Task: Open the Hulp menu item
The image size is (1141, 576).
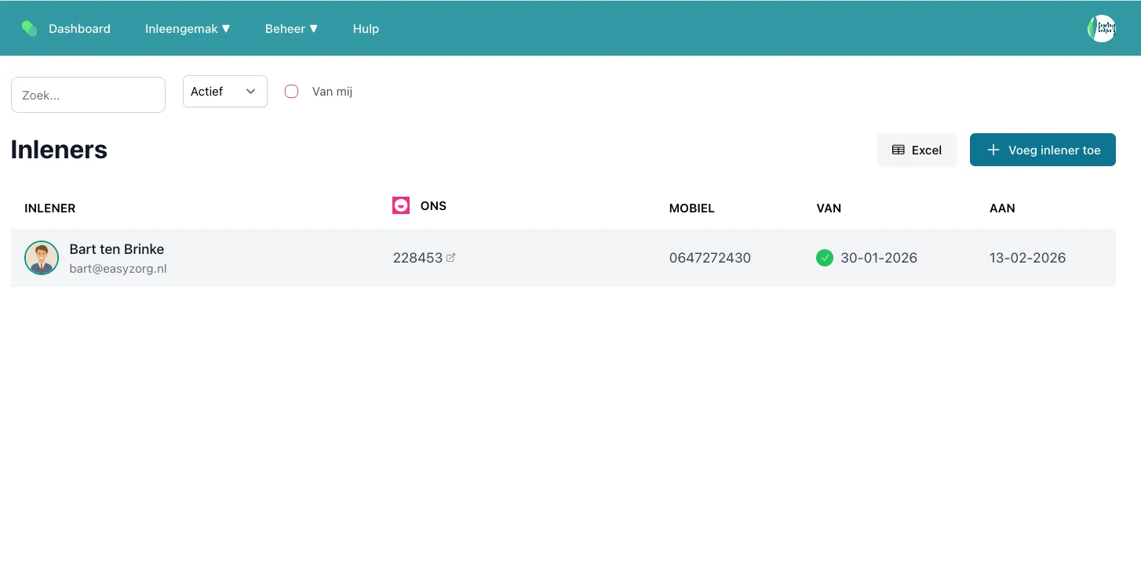Action: (x=366, y=29)
